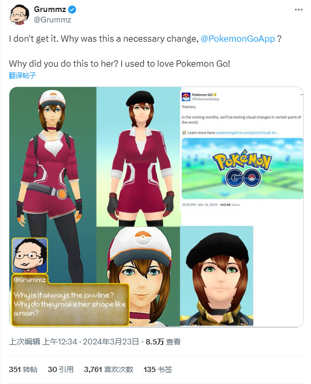
Task: Click the close-up face with the black beret
Action: click(217, 276)
